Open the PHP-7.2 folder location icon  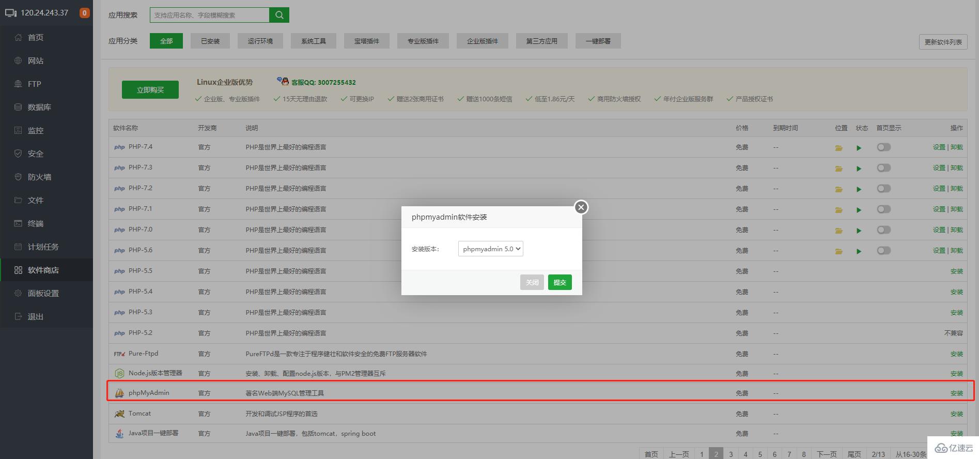[x=838, y=189]
